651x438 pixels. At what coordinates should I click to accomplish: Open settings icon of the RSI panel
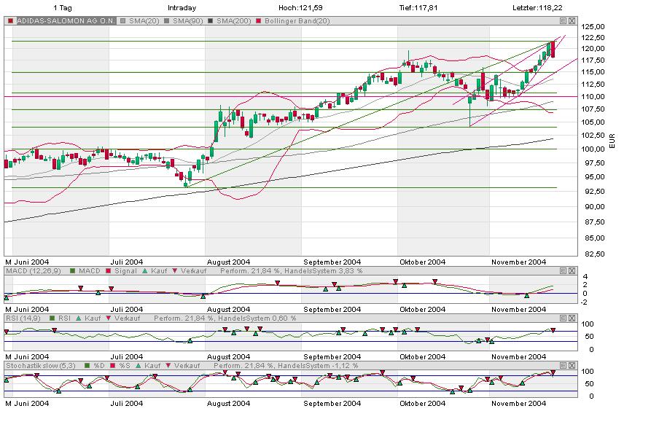tap(563, 318)
